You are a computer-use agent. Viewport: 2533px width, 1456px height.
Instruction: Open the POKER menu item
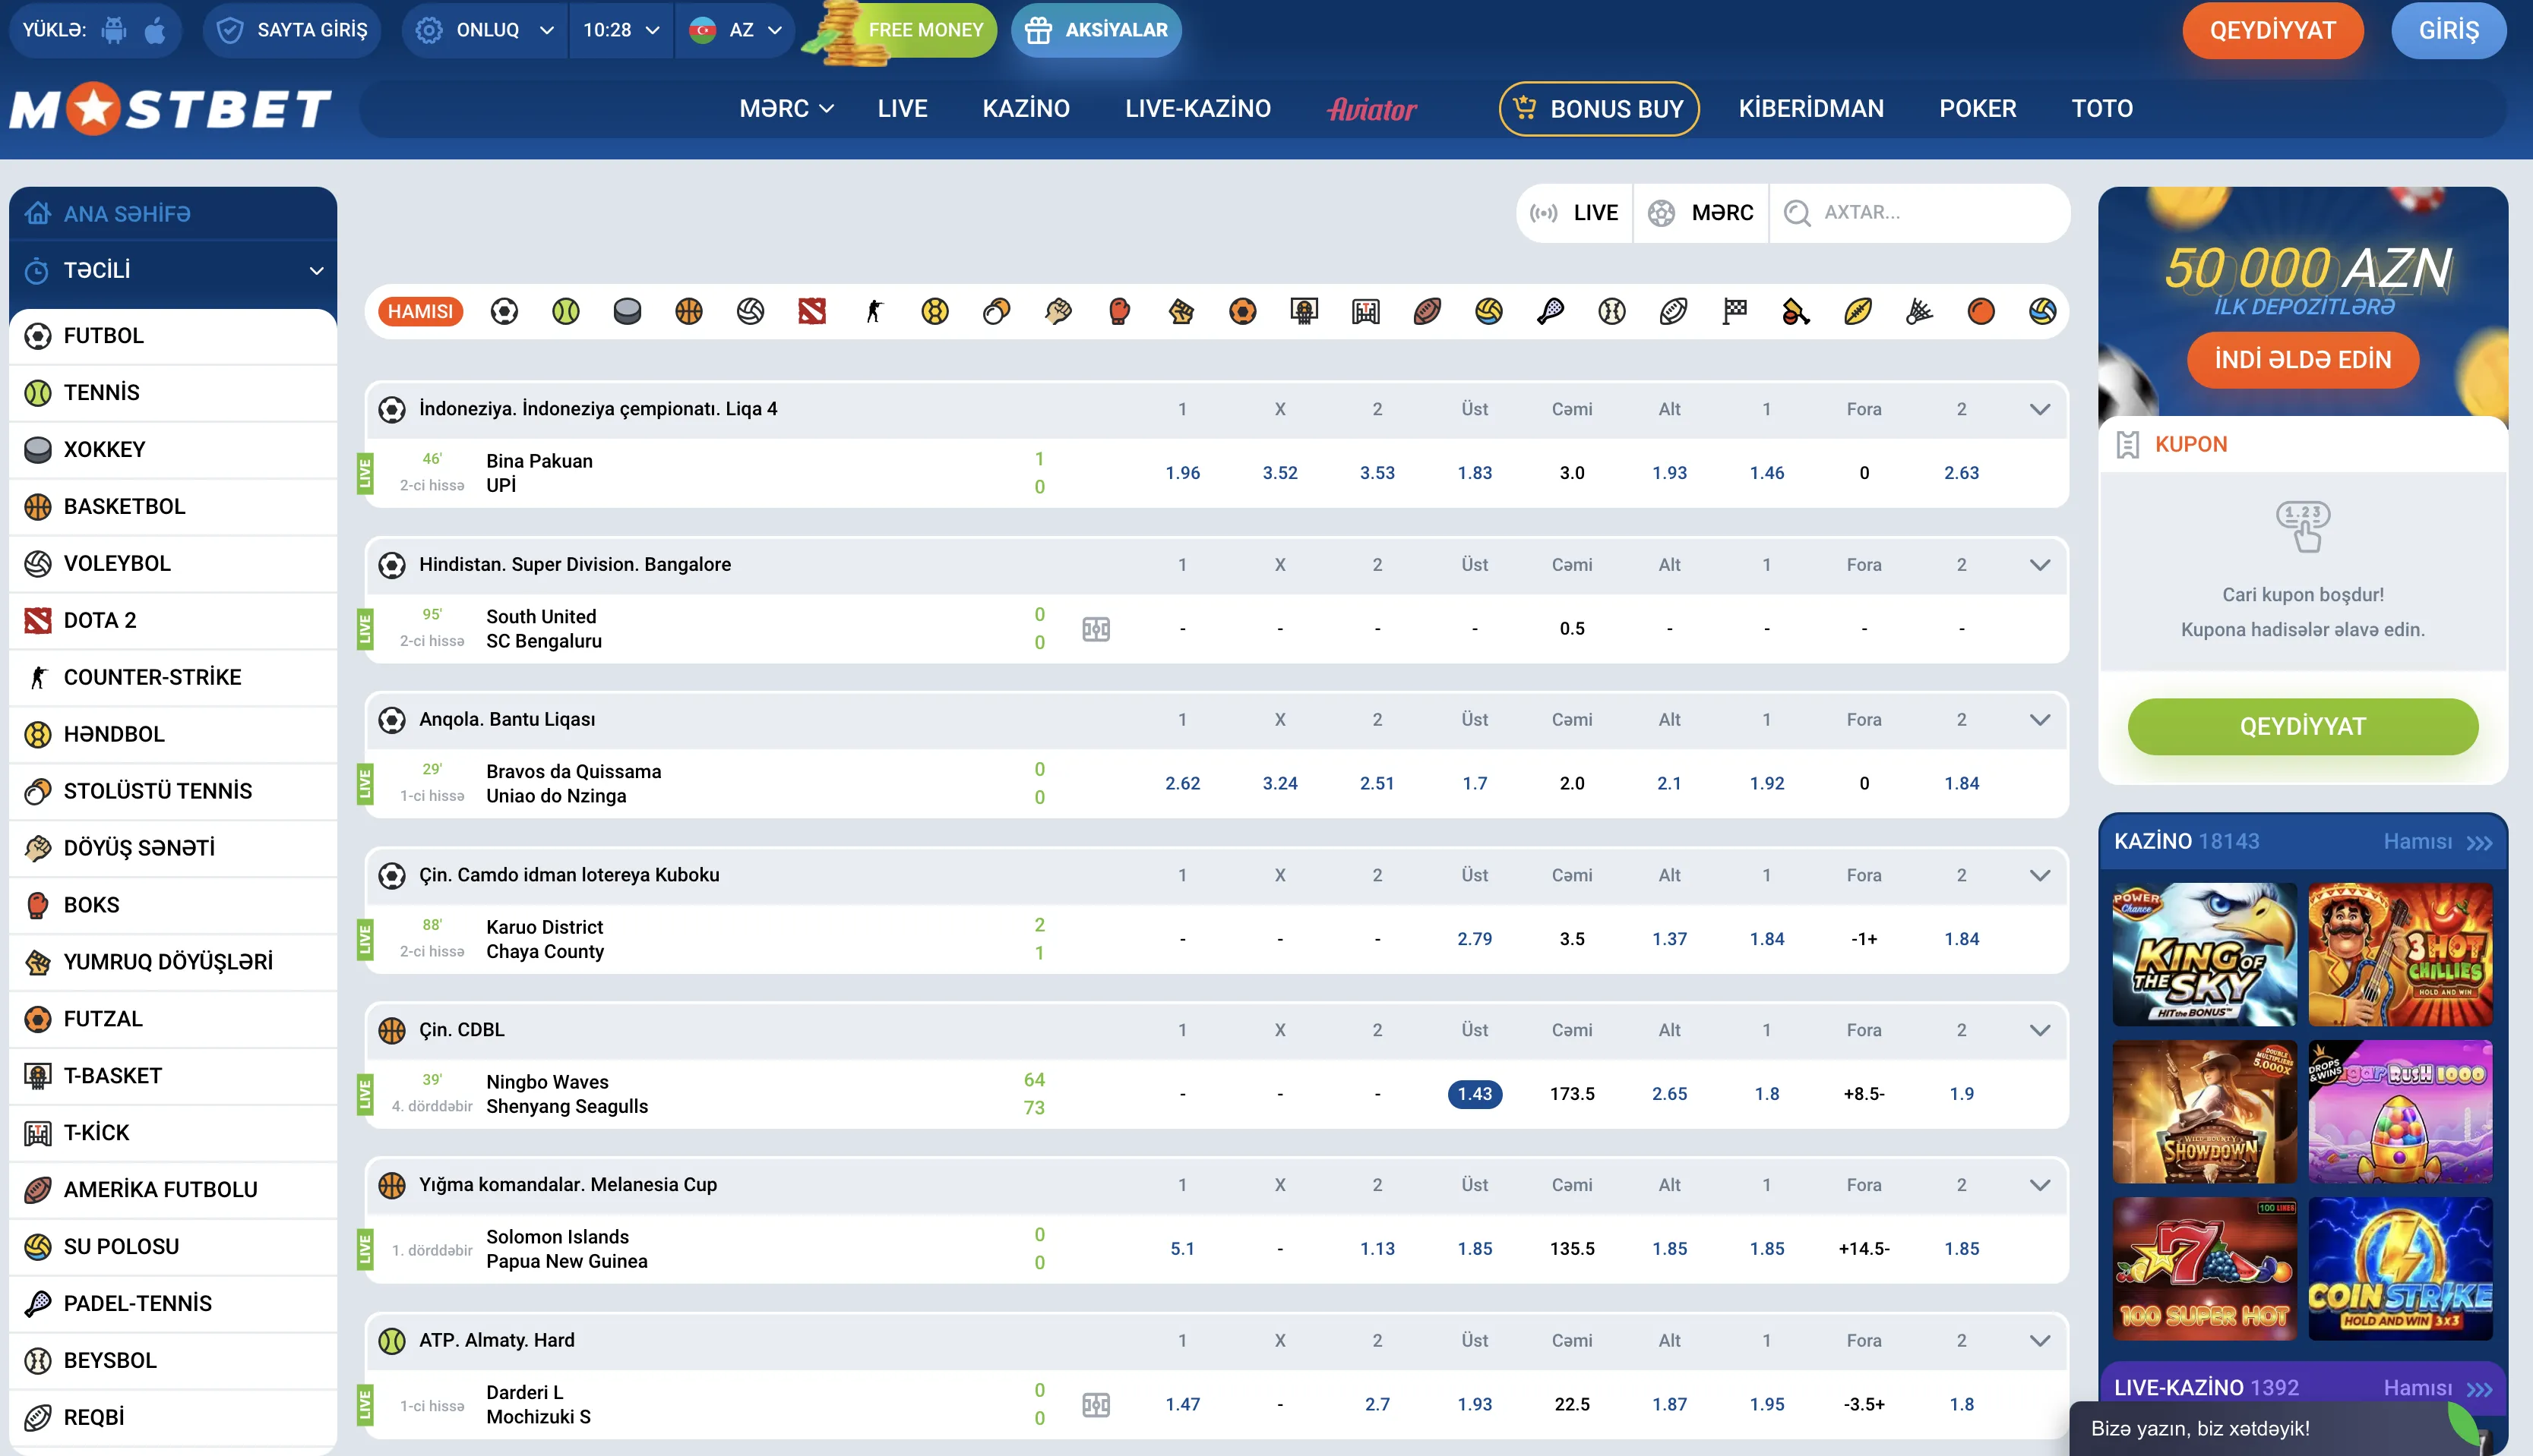pyautogui.click(x=1978, y=109)
